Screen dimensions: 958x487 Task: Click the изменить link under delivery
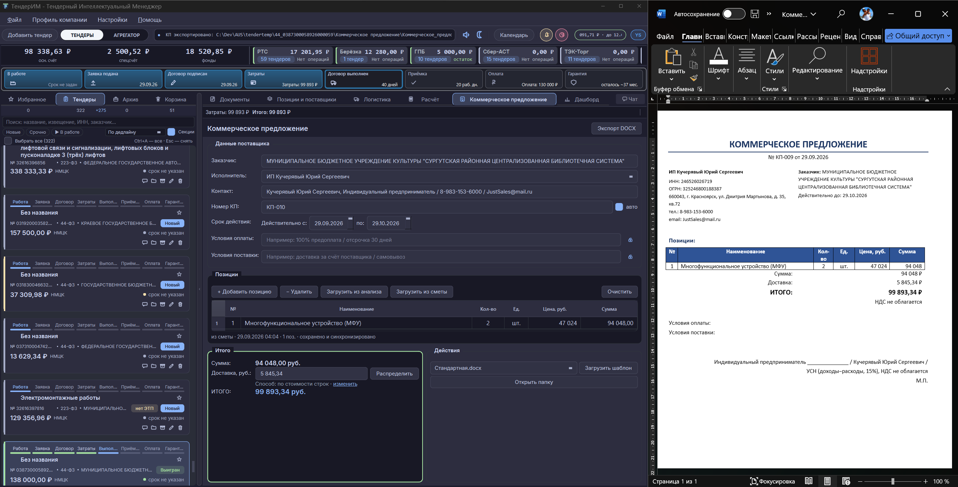point(345,384)
